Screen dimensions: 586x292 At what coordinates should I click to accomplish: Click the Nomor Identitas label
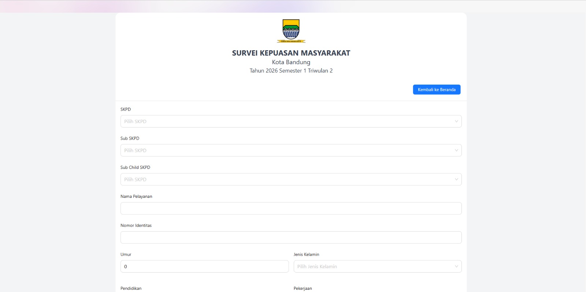136,225
